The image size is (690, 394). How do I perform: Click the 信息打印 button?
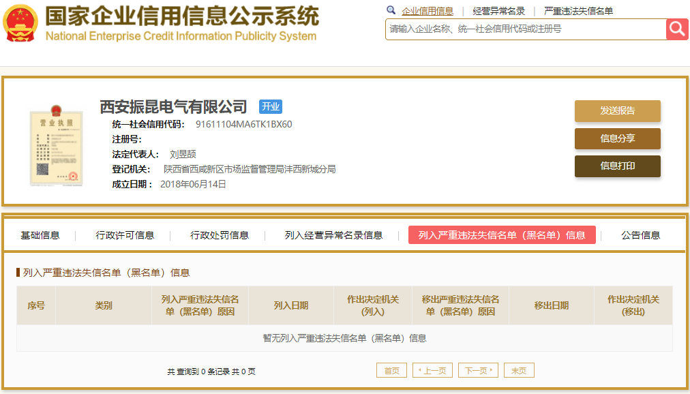pyautogui.click(x=618, y=166)
